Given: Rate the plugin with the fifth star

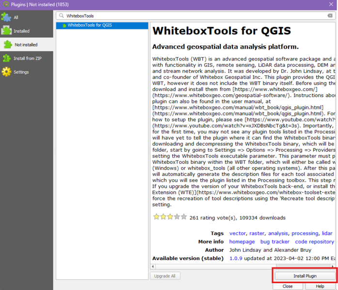Looking at the screenshot, I should 184,217.
